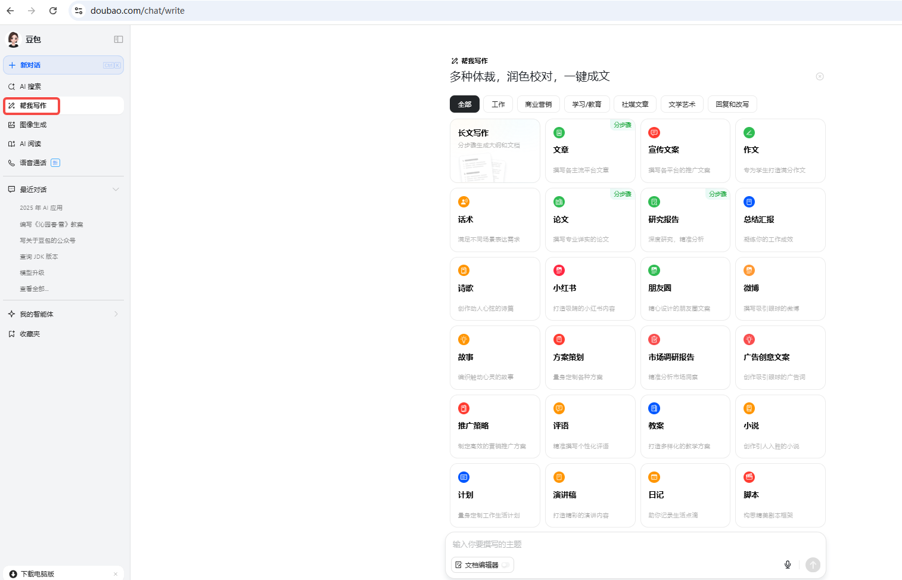Click the orange 故事 lightbulb icon
Screen dimensions: 902x580
464,340
